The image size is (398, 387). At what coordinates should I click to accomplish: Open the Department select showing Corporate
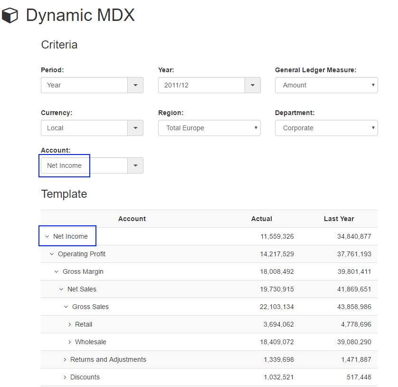[x=326, y=128]
